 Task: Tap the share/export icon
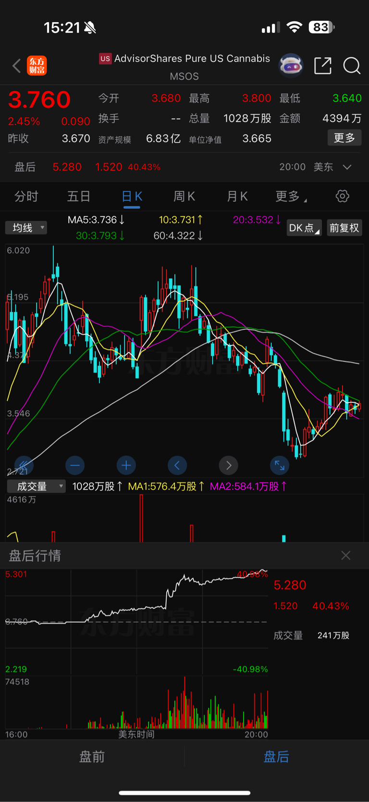(323, 65)
